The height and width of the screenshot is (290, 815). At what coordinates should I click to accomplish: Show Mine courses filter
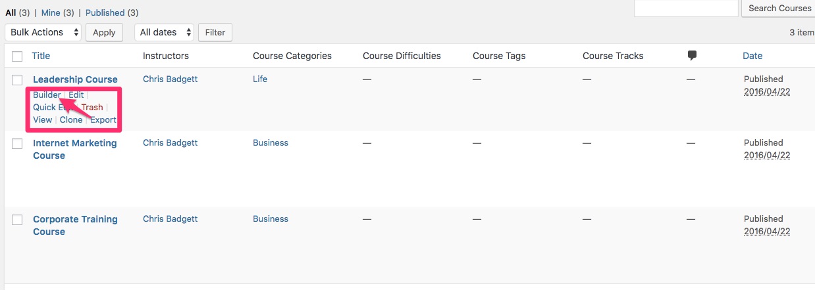pyautogui.click(x=51, y=12)
